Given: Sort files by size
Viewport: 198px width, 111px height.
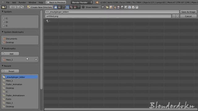Looking at the screenshot, I should tap(79, 7).
